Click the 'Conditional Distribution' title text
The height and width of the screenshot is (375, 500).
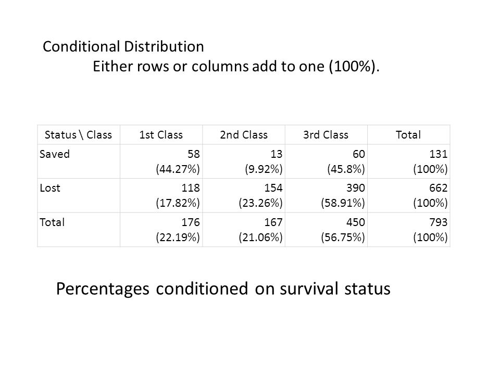pos(123,46)
